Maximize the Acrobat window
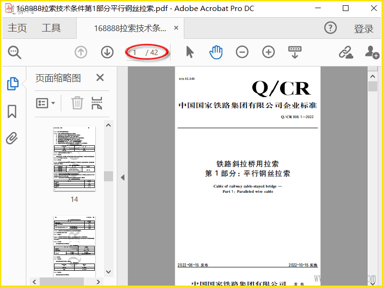Viewport: 383px width, 287px height. [346, 8]
